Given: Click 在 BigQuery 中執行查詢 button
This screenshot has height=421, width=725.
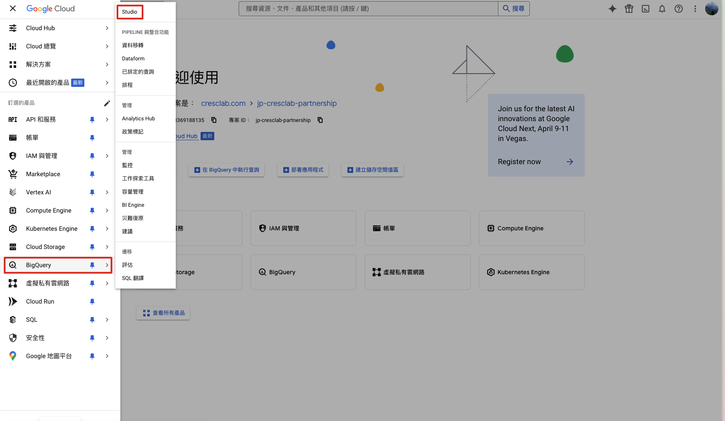Looking at the screenshot, I should coord(227,170).
